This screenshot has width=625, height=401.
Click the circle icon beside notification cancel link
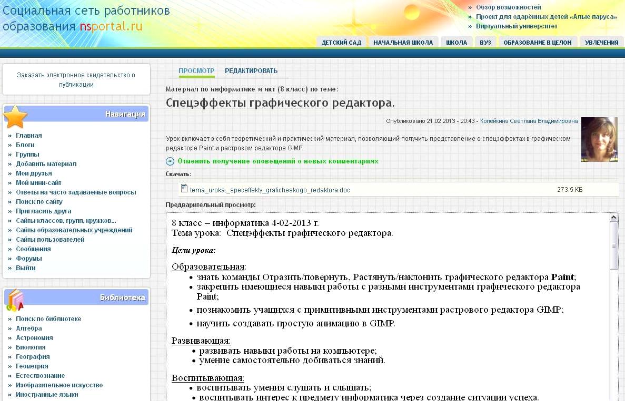[170, 162]
